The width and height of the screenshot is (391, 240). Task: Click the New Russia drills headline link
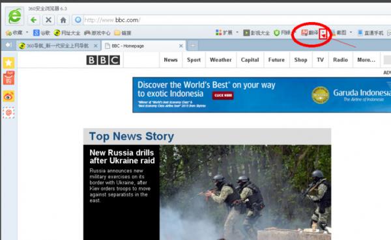(122, 157)
